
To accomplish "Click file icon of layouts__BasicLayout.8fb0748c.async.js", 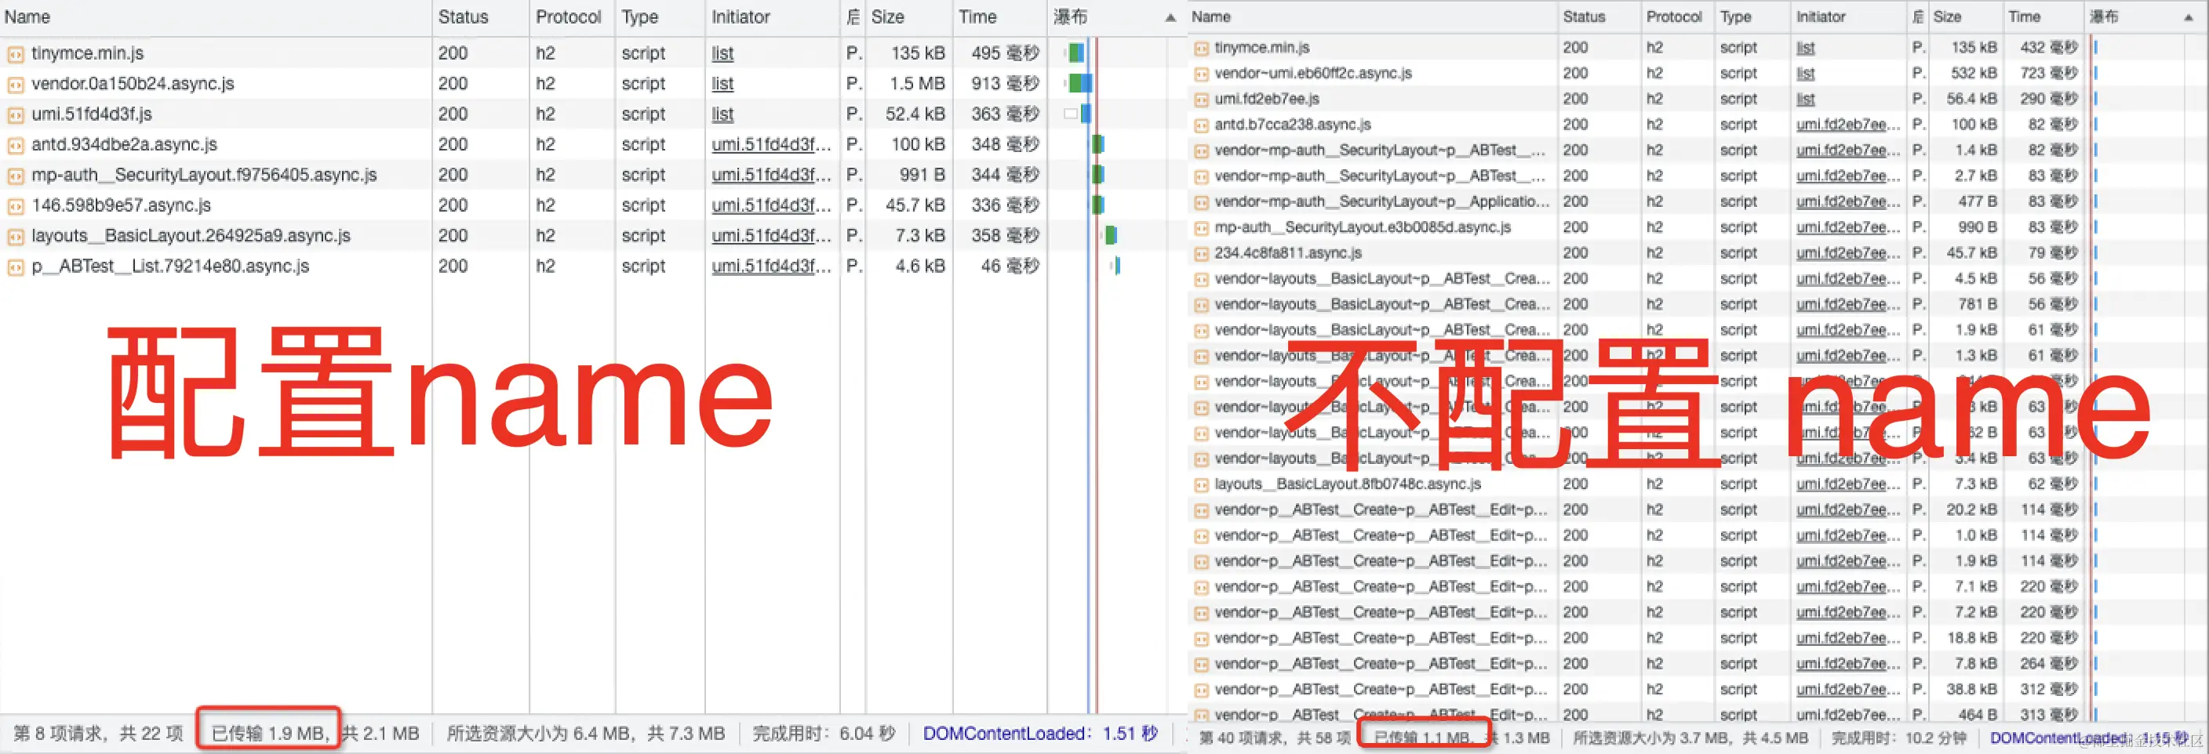I will coord(1202,485).
